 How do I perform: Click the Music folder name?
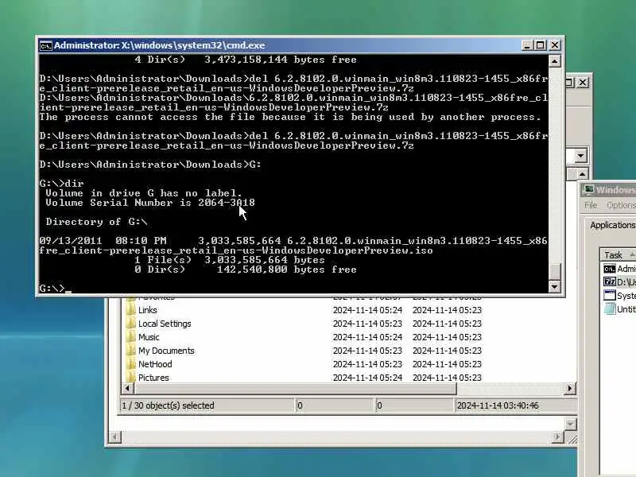149,337
